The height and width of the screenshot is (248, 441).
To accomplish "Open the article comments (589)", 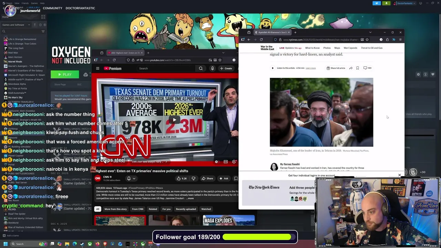I will point(367,68).
